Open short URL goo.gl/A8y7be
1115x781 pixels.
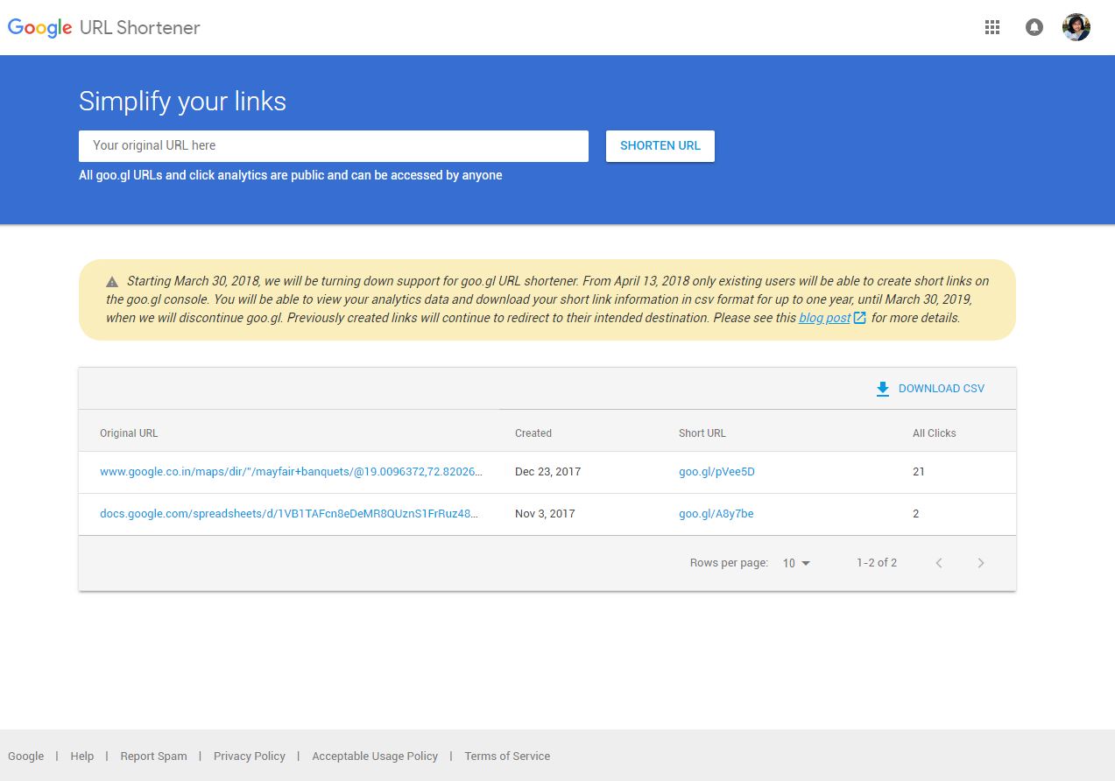pos(716,514)
